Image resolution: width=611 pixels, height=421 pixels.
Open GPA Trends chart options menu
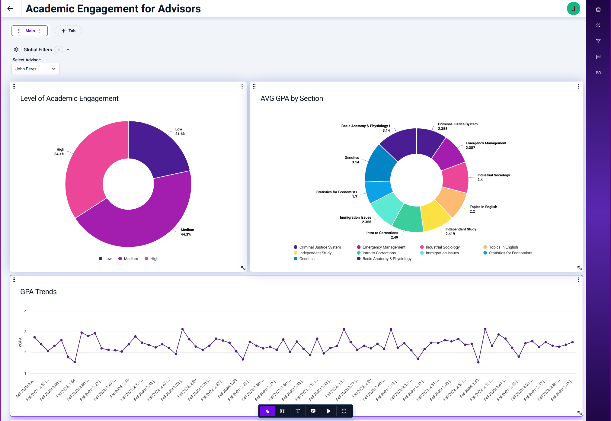578,280
